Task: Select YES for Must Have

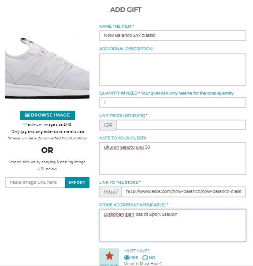Action: (126, 258)
